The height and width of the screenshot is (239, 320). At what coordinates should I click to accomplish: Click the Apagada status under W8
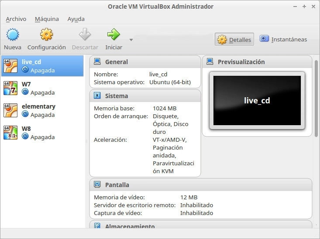[x=43, y=137]
